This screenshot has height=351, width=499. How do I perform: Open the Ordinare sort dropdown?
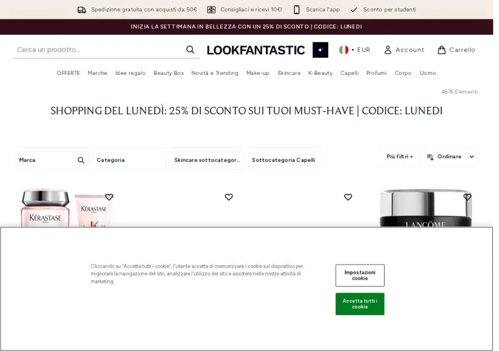(451, 156)
